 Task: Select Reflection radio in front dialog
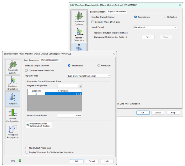[x=99, y=65]
